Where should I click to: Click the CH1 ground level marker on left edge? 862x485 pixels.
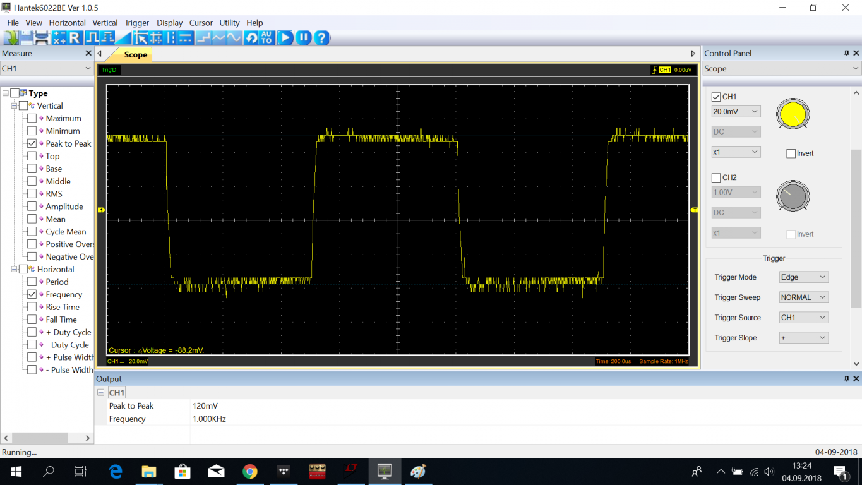coord(100,210)
